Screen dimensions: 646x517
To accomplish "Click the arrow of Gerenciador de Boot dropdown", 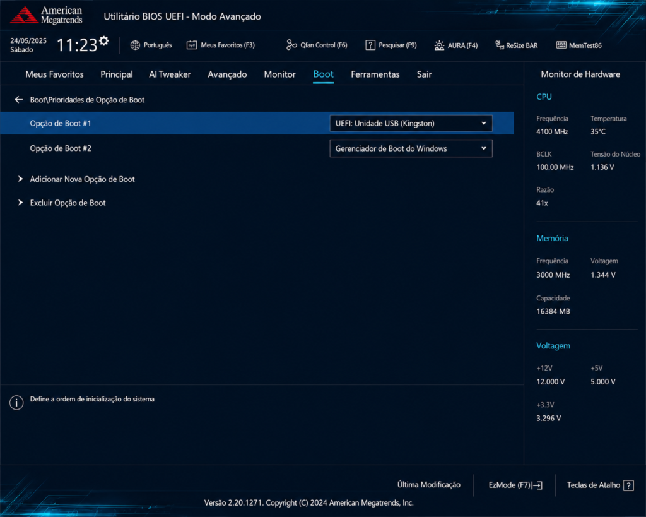I will pyautogui.click(x=484, y=148).
